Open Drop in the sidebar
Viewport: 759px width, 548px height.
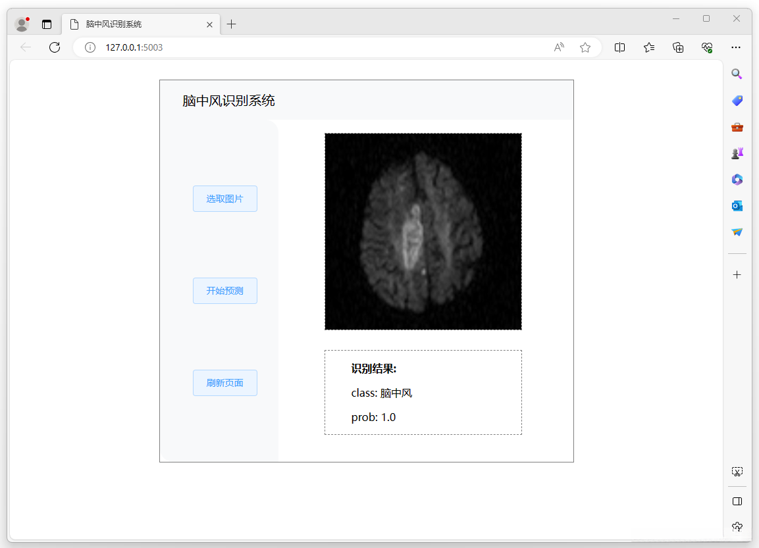point(737,232)
